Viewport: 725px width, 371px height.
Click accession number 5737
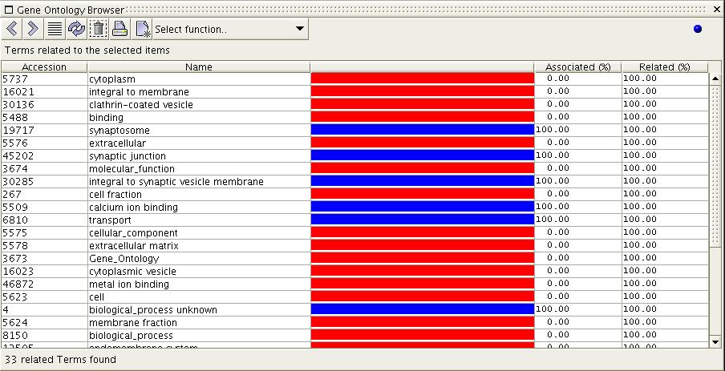[15, 79]
